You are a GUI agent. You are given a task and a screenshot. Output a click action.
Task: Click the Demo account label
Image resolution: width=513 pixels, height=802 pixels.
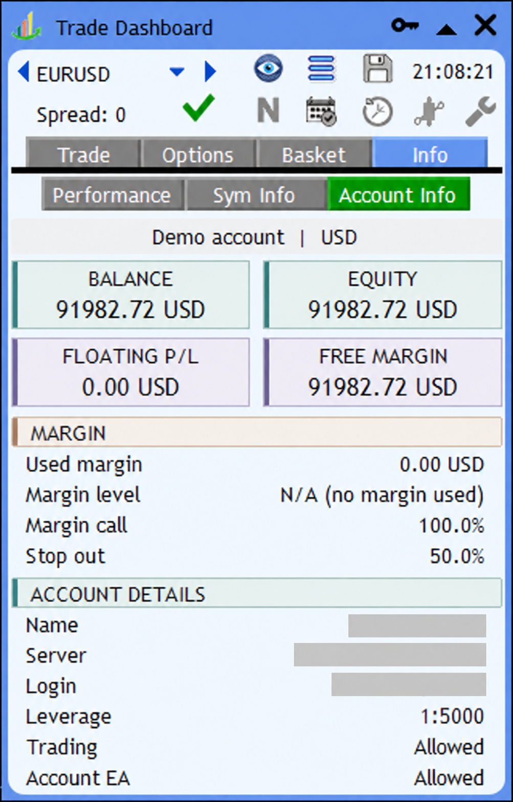pos(218,237)
